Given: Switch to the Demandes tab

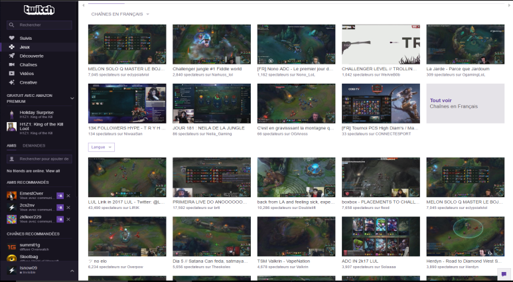Looking at the screenshot, I should coord(34,145).
